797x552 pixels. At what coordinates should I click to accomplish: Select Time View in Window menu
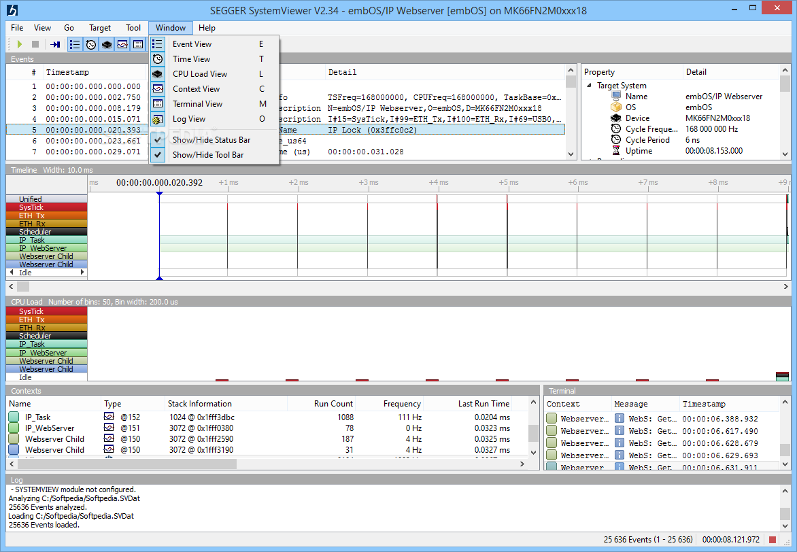point(214,59)
